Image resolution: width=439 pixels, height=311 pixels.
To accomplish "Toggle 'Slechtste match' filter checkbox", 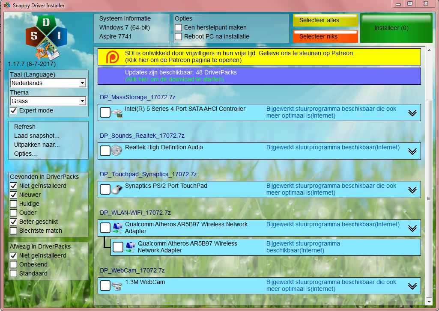I will [x=13, y=231].
